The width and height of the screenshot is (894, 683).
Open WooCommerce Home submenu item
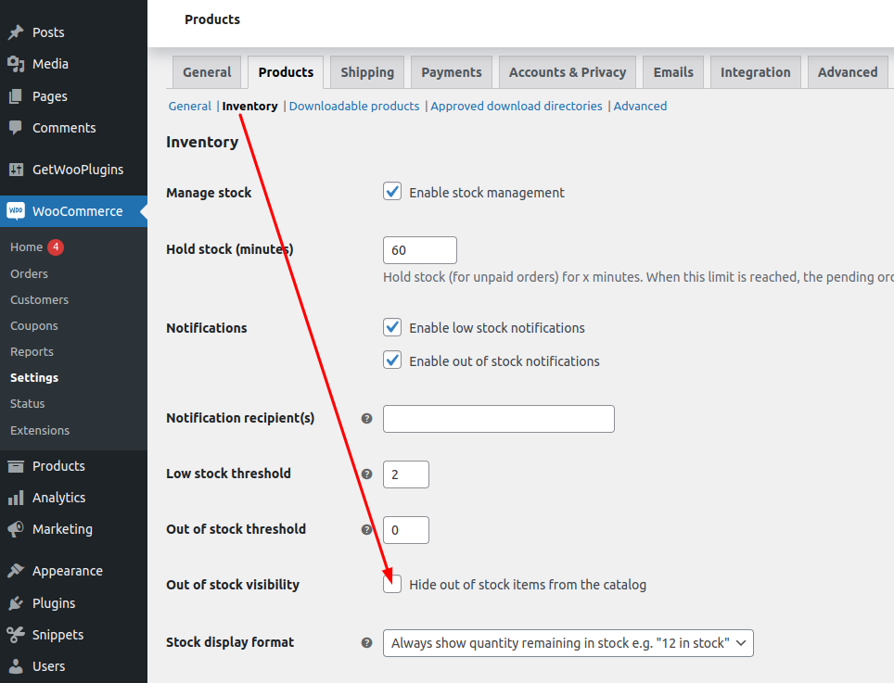[x=26, y=247]
